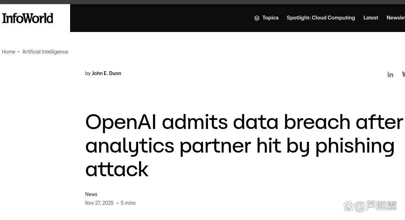Open the Topics menu label

click(270, 18)
